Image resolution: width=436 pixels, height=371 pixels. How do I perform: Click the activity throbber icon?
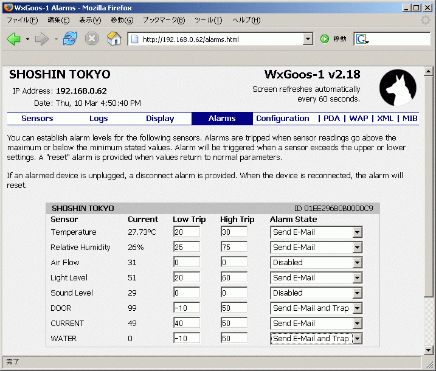[426, 20]
